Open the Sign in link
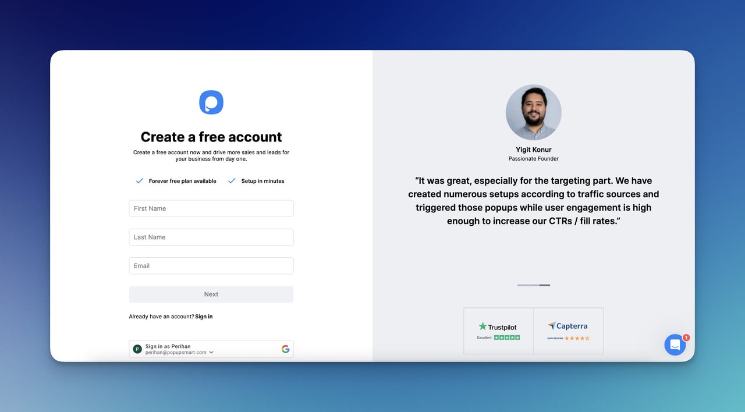Image resolution: width=745 pixels, height=412 pixels. point(203,316)
